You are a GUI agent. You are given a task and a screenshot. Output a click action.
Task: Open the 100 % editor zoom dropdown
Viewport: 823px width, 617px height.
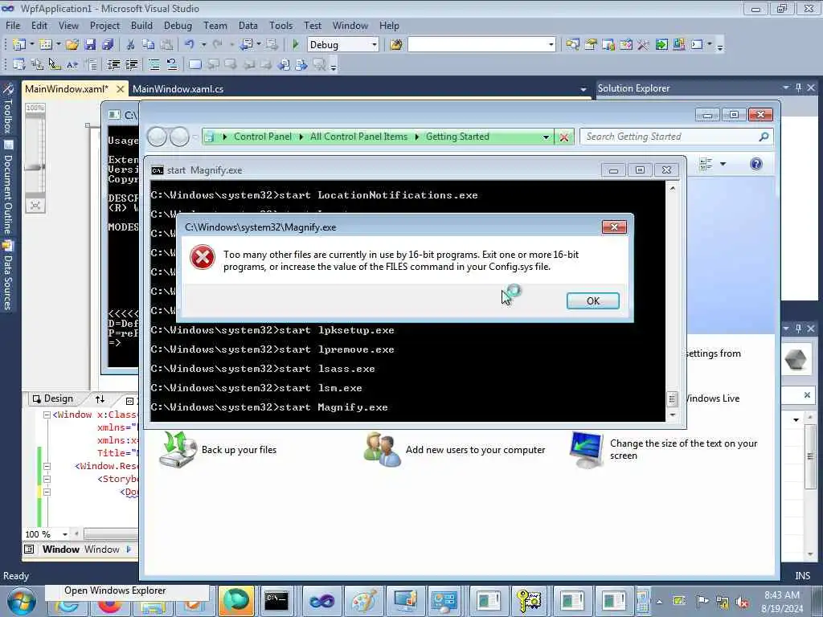tap(64, 534)
